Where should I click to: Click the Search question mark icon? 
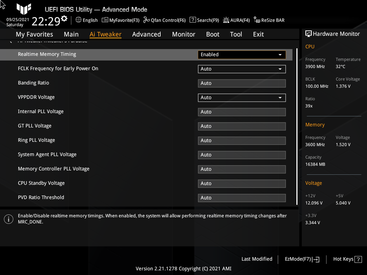(x=192, y=20)
